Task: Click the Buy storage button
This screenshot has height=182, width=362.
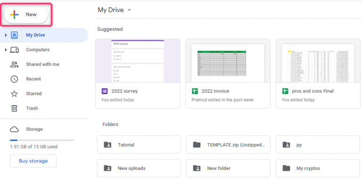Action: (x=33, y=161)
